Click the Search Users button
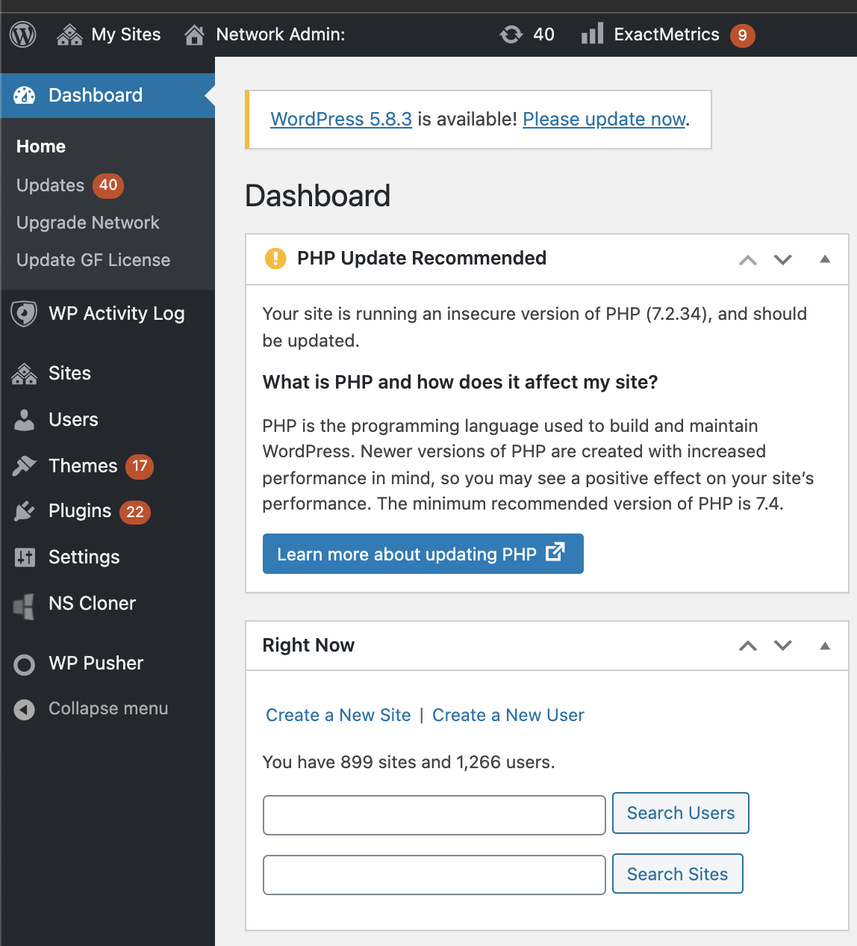 click(681, 813)
